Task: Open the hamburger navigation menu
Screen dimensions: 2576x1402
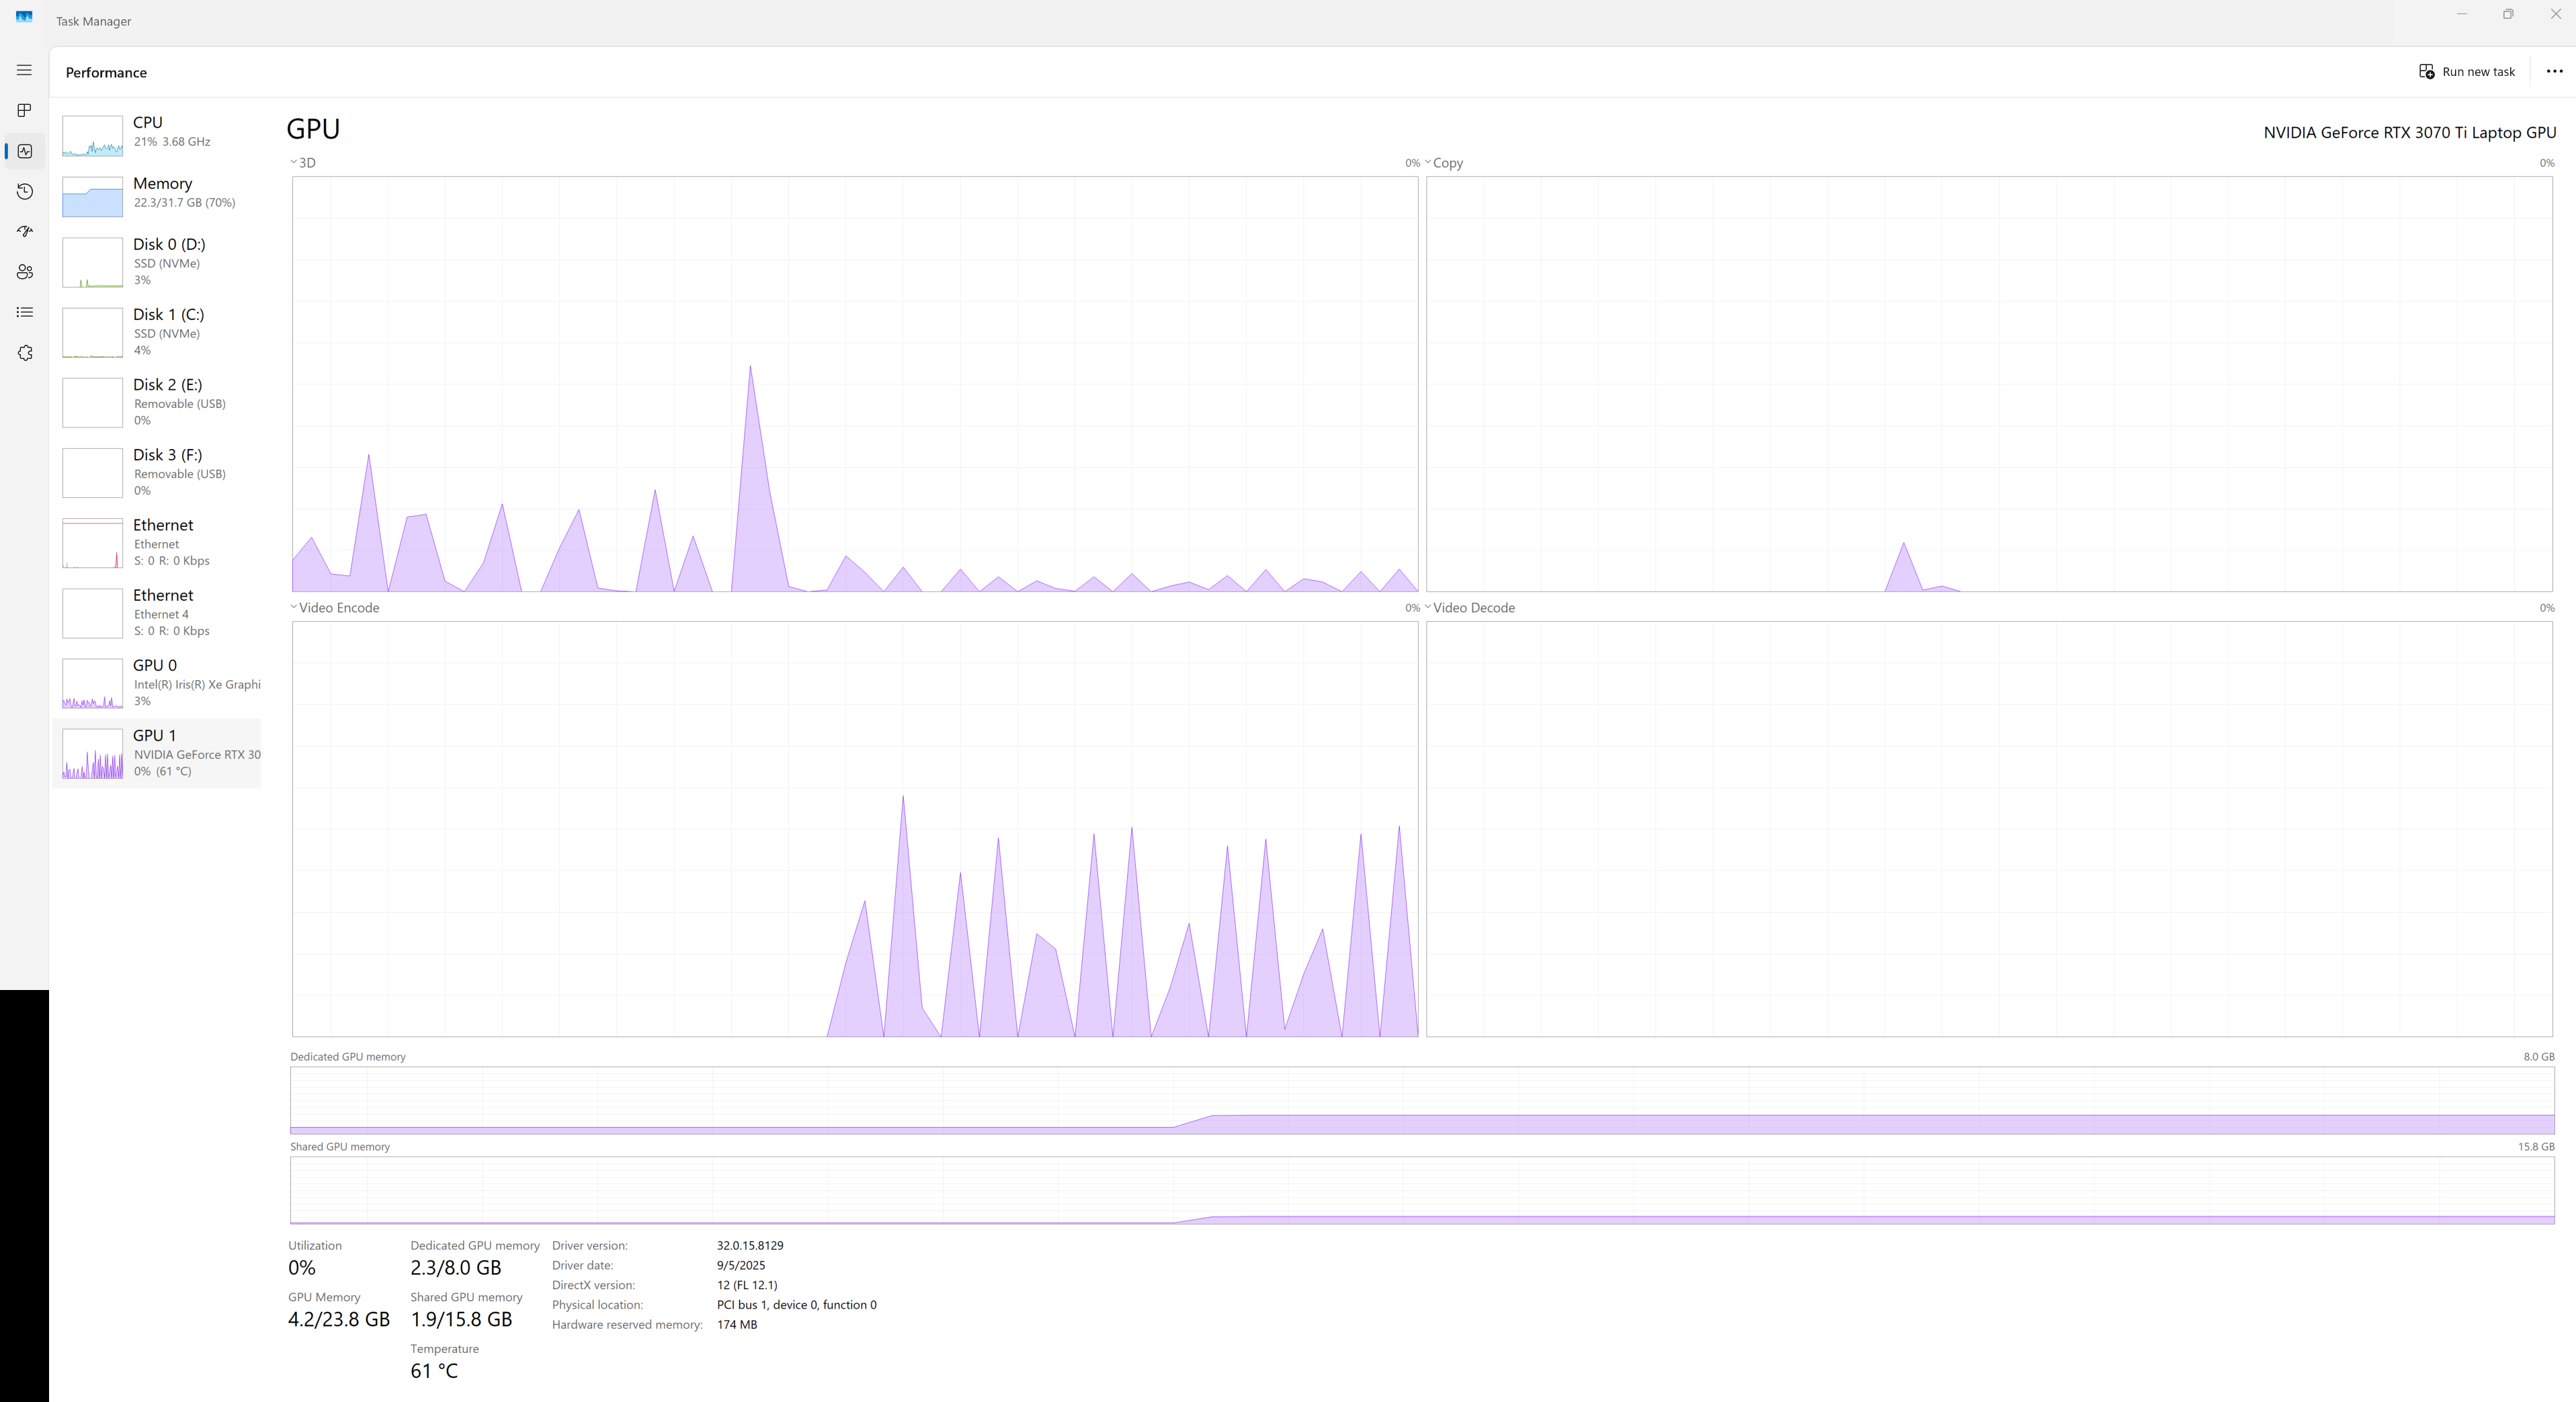Action: [24, 70]
